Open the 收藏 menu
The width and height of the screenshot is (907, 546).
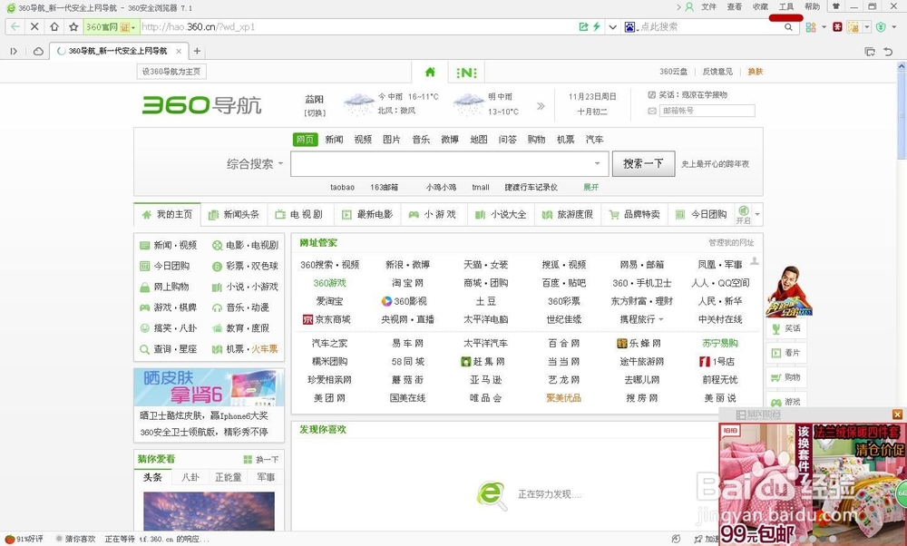point(760,7)
